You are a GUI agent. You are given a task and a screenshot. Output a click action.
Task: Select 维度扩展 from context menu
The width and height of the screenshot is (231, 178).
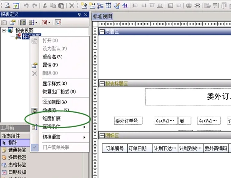(x=51, y=119)
